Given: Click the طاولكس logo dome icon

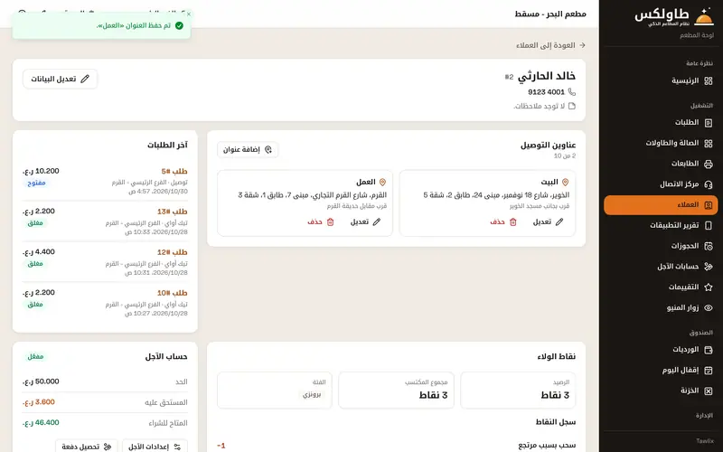Looking at the screenshot, I should 704,17.
